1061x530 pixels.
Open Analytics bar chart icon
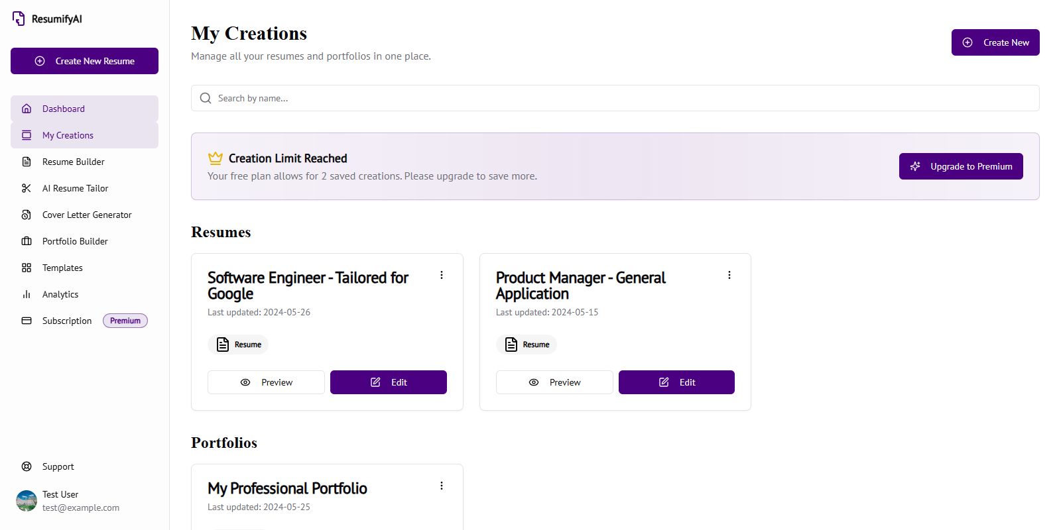pos(27,294)
